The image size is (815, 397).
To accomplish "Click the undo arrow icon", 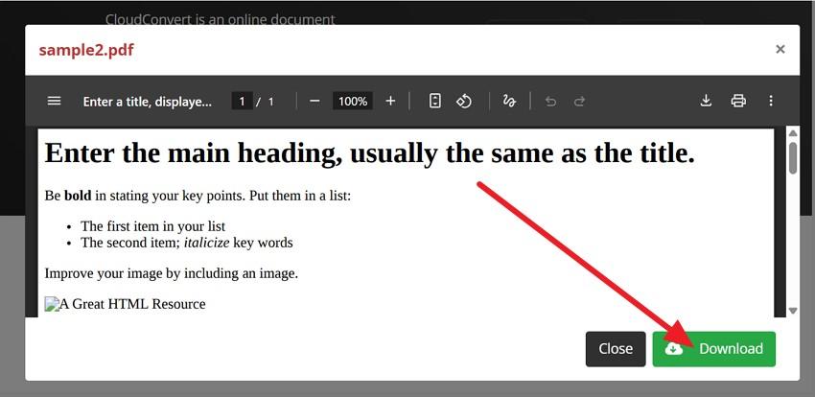I will (x=550, y=102).
